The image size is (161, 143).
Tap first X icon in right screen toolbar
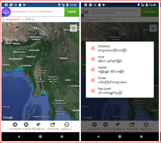click(94, 124)
